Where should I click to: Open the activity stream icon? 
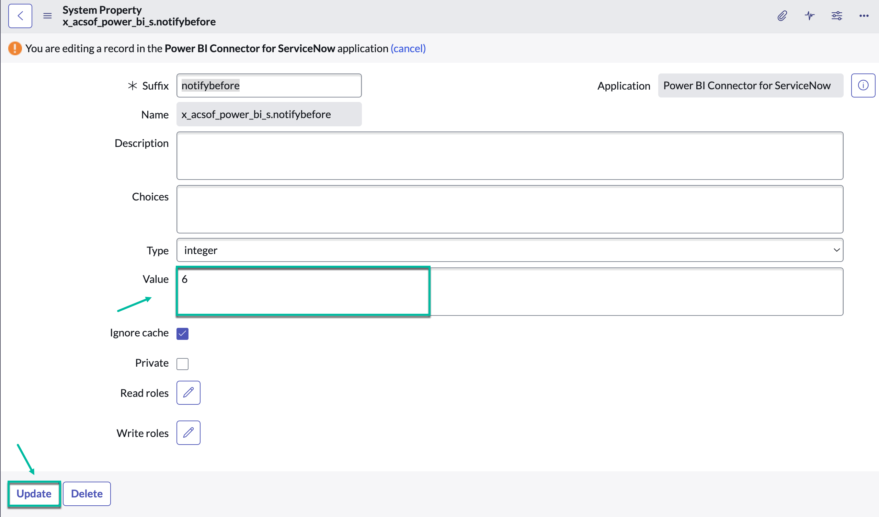tap(809, 16)
